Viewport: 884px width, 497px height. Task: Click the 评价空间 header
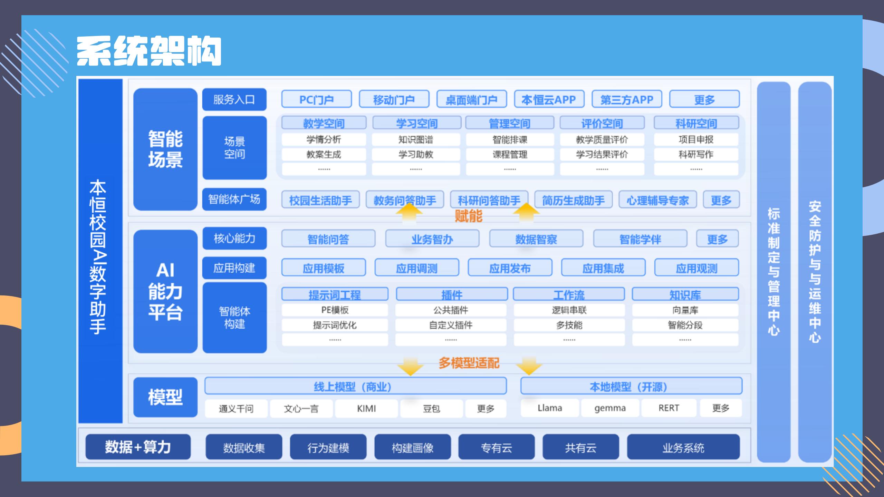point(602,123)
